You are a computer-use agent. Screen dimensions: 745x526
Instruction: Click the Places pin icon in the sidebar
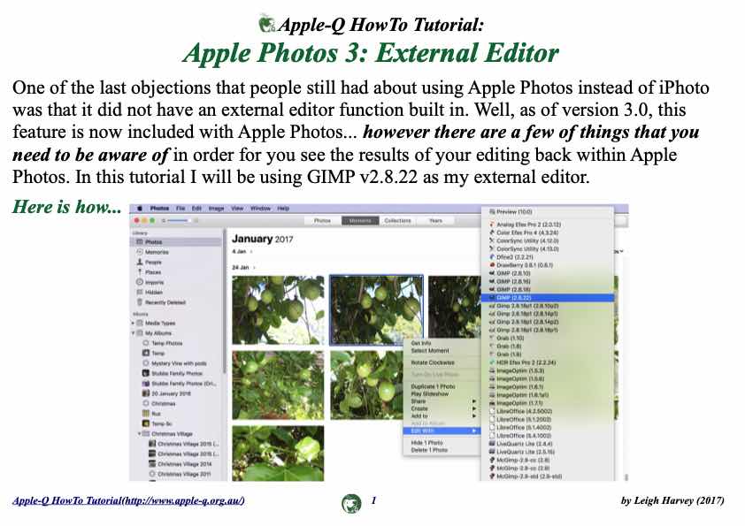click(x=140, y=272)
